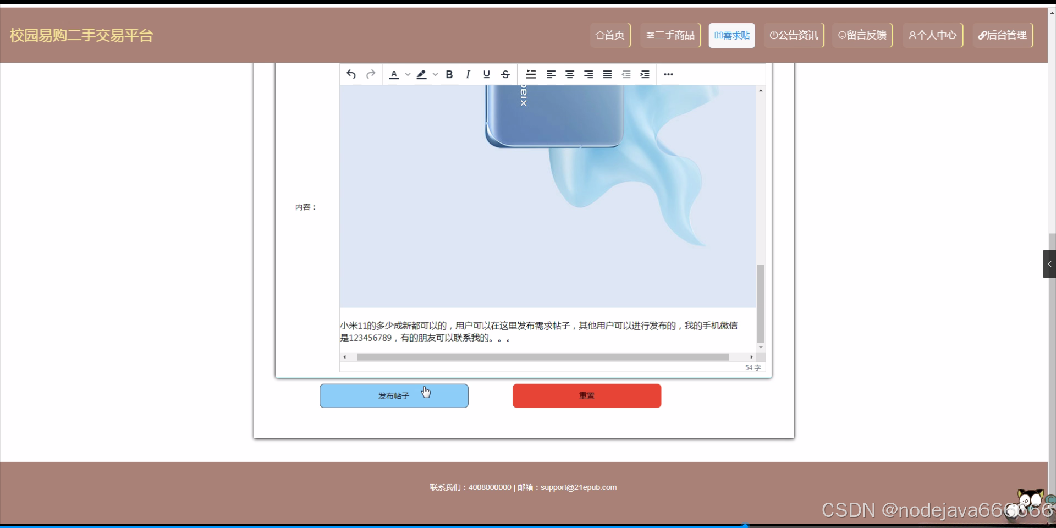Image resolution: width=1056 pixels, height=528 pixels.
Task: Toggle underline formatting
Action: pyautogui.click(x=487, y=74)
